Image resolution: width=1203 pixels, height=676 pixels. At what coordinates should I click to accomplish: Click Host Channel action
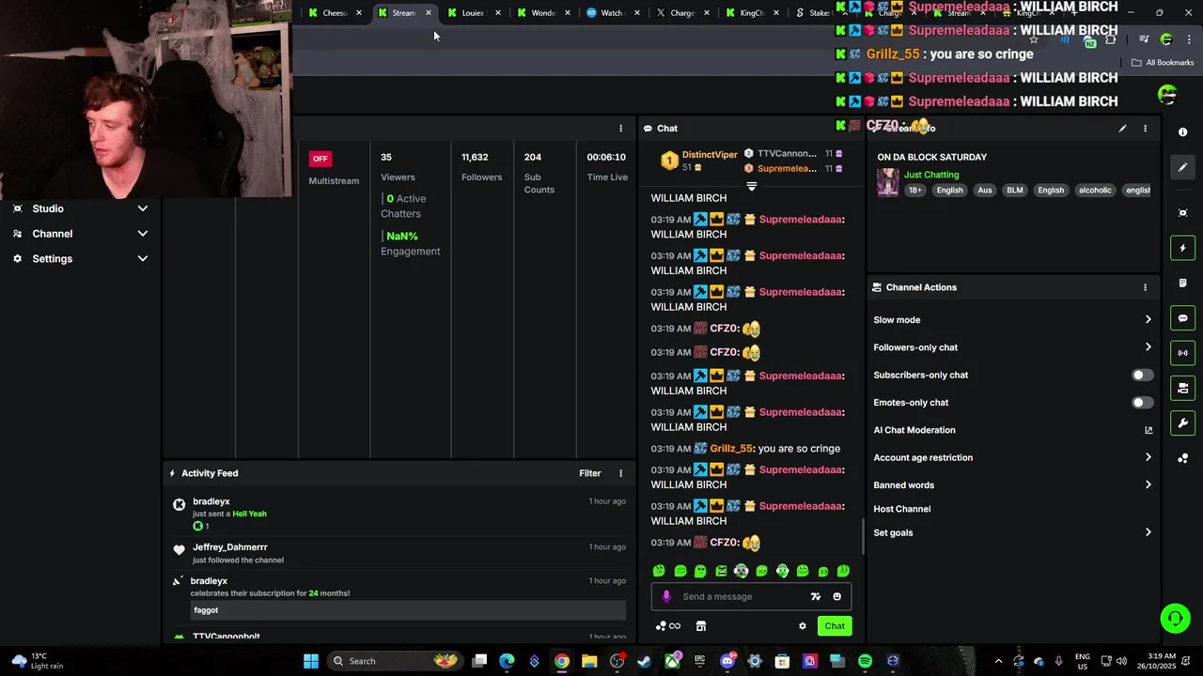click(x=902, y=509)
